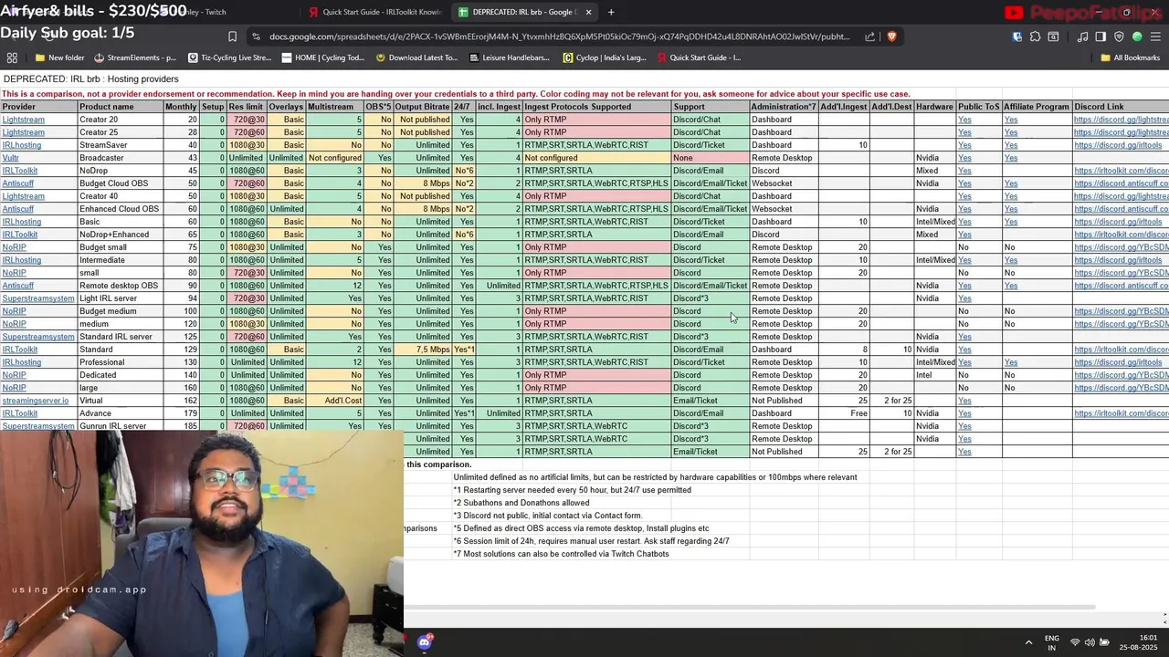Viewport: 1169px width, 657px height.
Task: Open the media control music note icon
Action: tap(1082, 36)
